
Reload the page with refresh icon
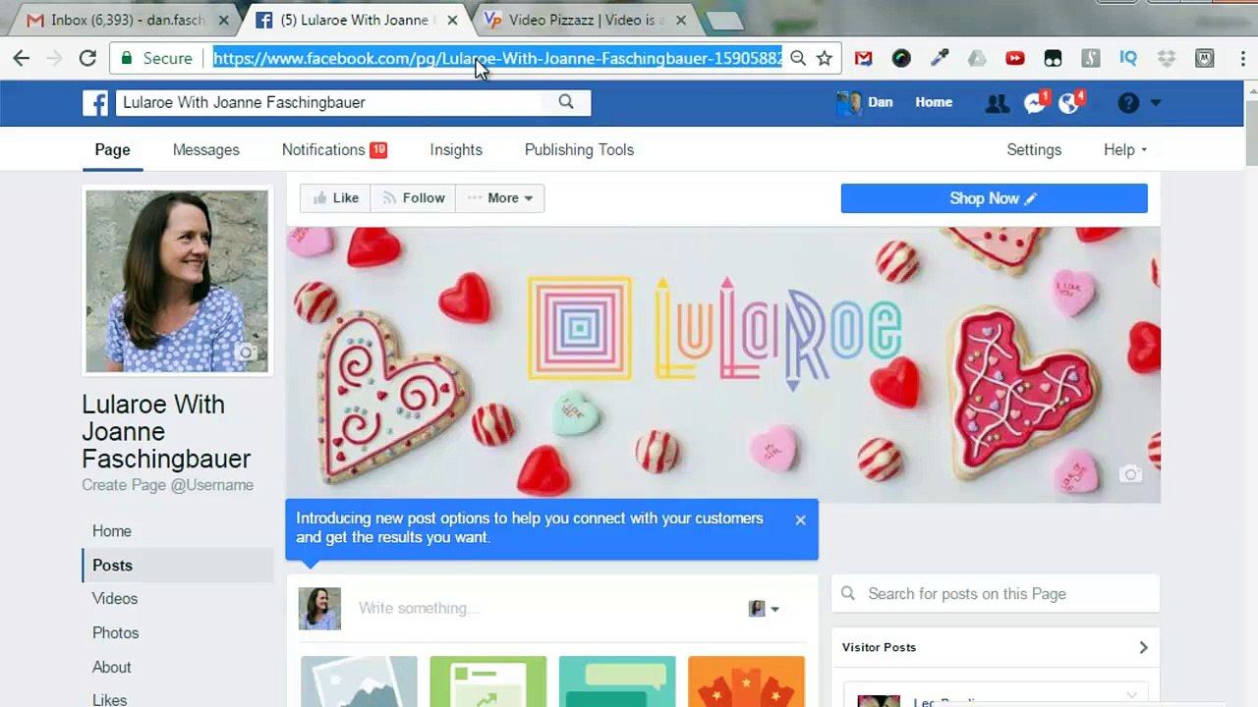point(87,59)
